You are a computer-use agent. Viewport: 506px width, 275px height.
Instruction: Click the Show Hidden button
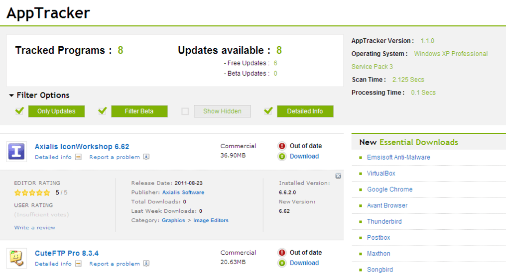222,111
